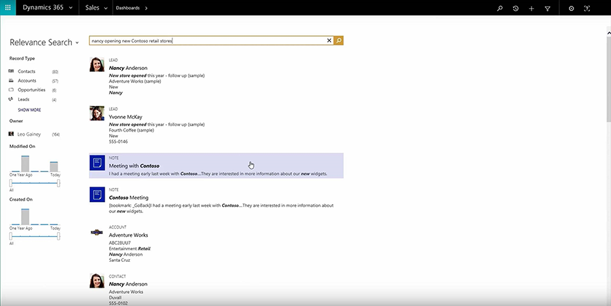Screen dimensions: 611x306
Task: Expand the Relevance Search dropdown arrow
Action: (x=77, y=43)
